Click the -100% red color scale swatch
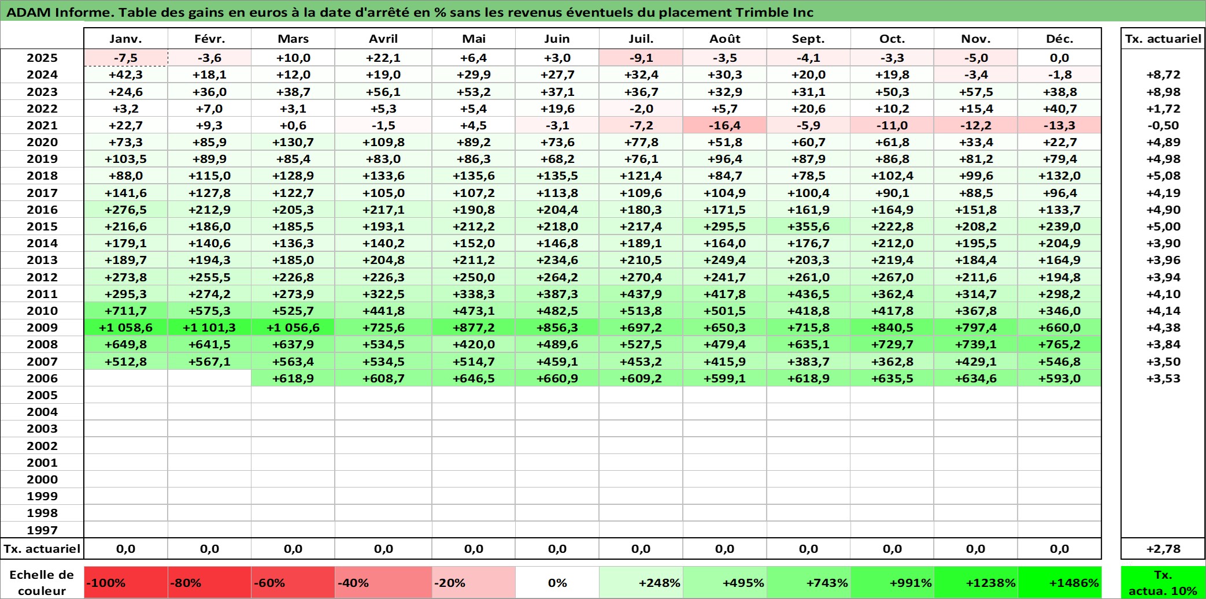This screenshot has height=599, width=1206. (125, 582)
